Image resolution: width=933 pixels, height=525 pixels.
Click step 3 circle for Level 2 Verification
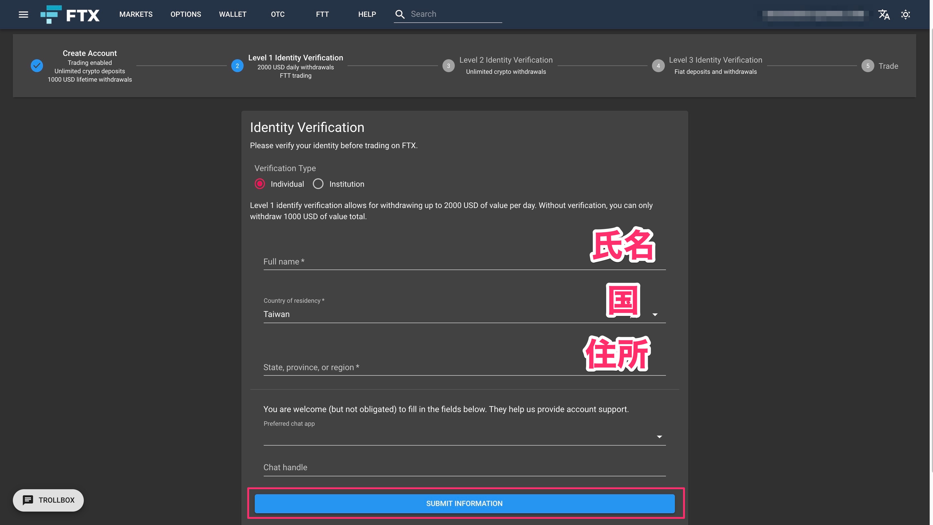pos(448,66)
